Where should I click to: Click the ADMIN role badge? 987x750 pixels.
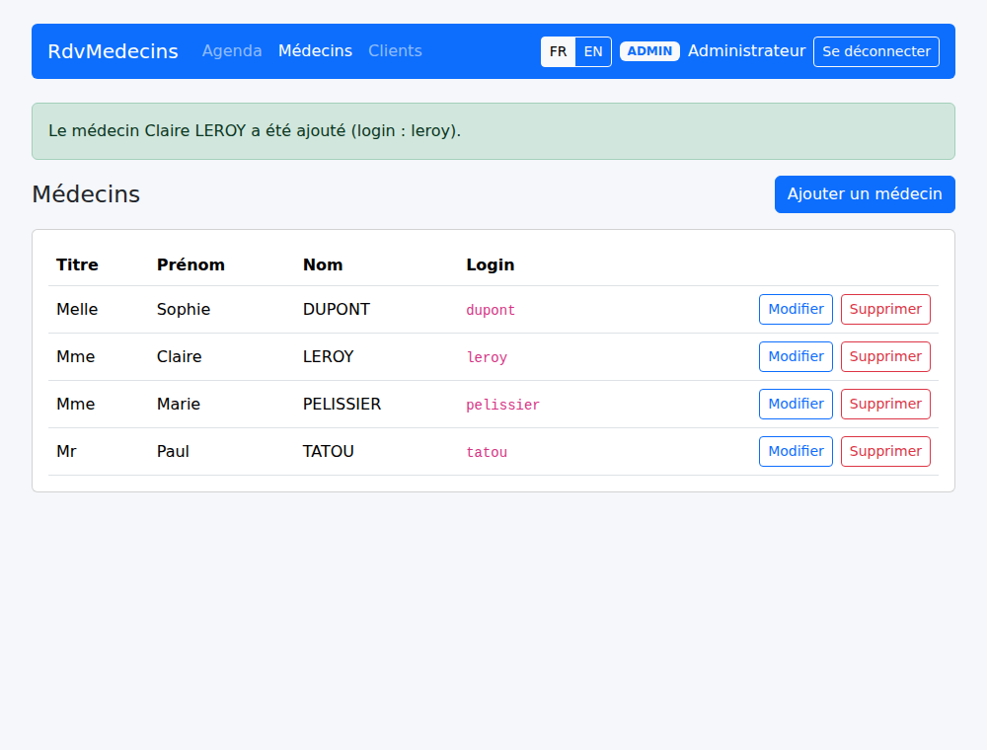tap(649, 51)
